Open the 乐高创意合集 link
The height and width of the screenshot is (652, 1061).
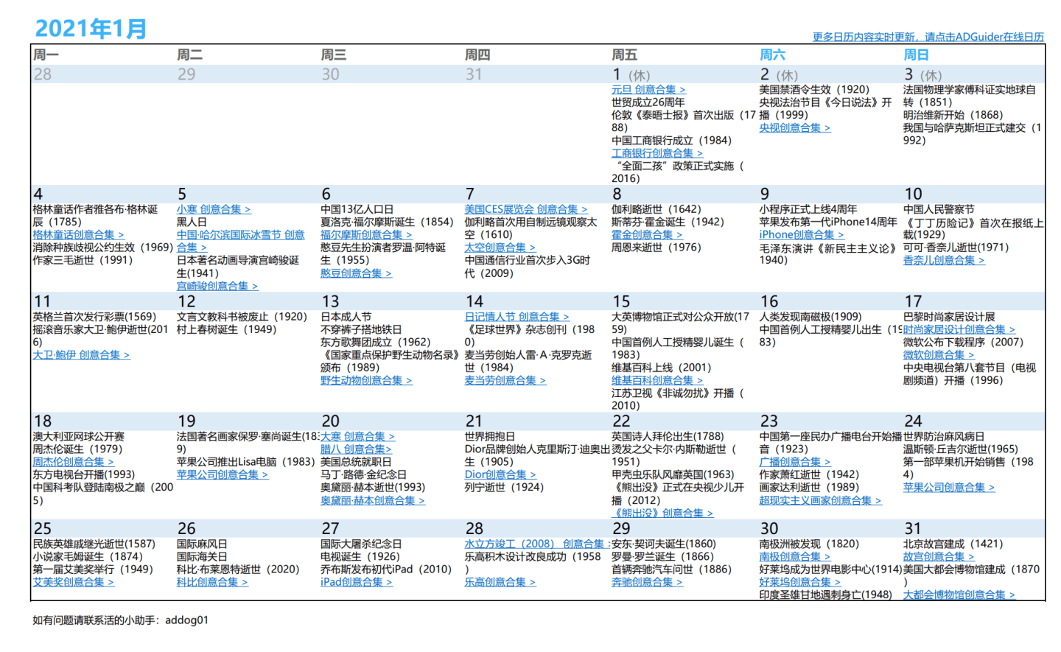click(500, 583)
